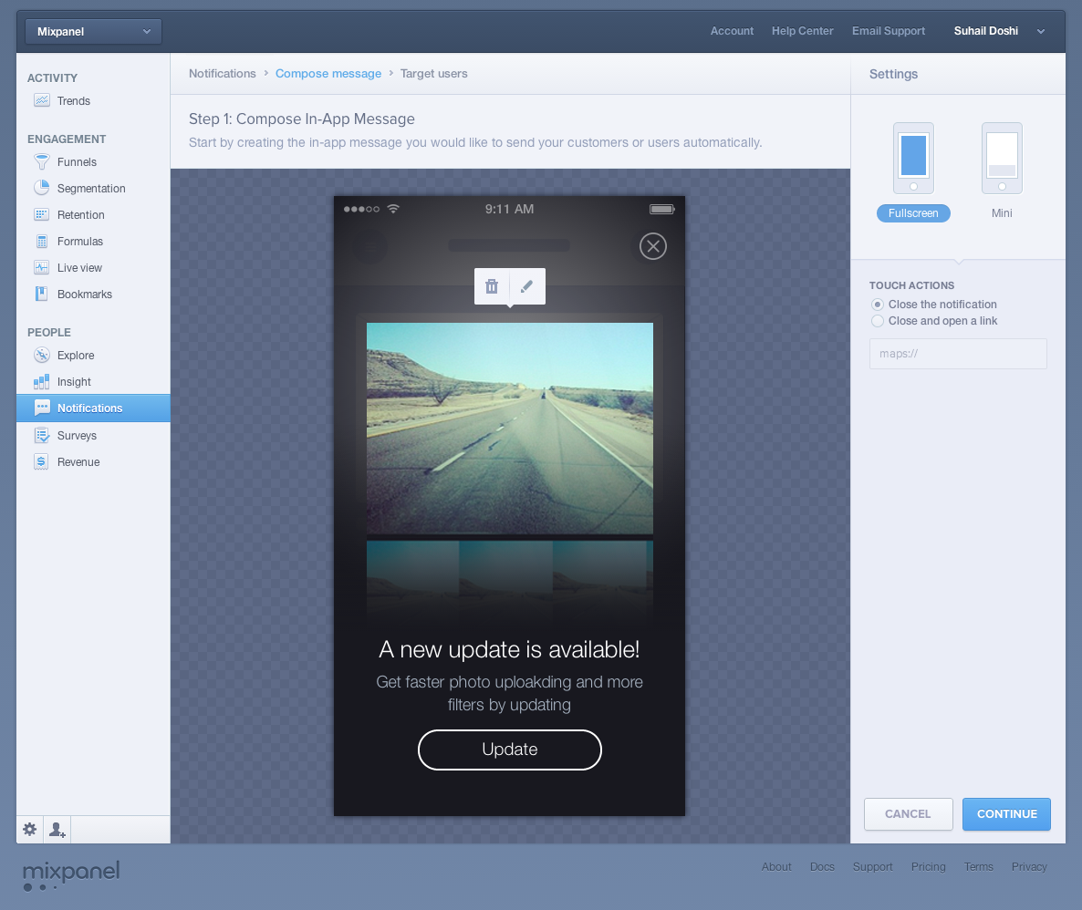Open the Terms footer link

[x=979, y=867]
